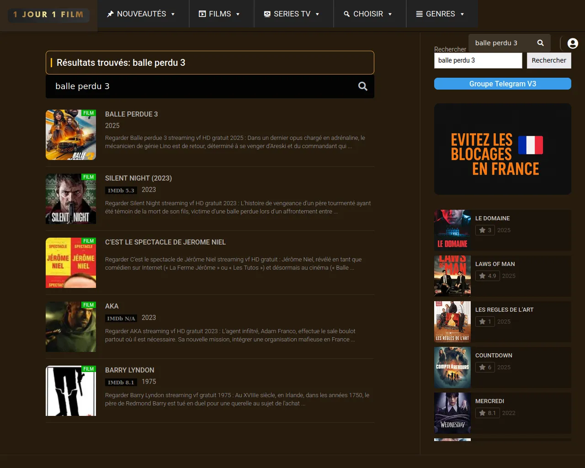
Task: Open the Groupe Telegram V3 link
Action: click(503, 84)
